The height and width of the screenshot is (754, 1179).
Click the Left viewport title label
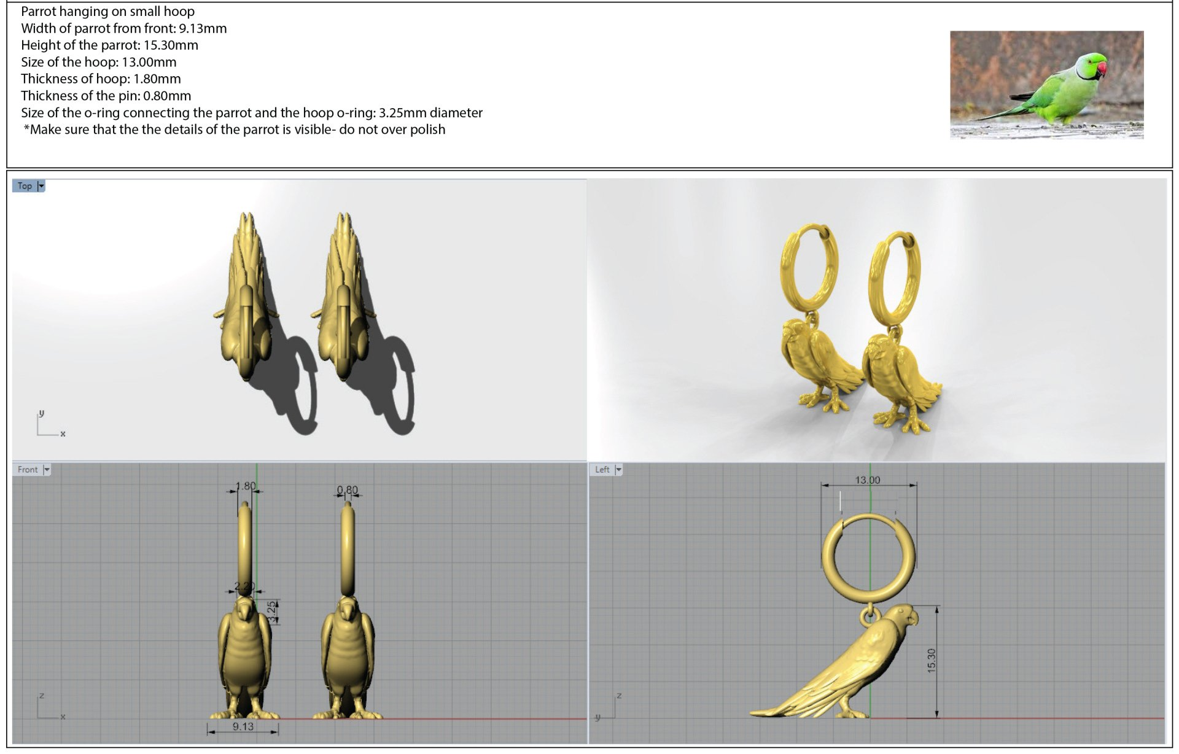[602, 470]
